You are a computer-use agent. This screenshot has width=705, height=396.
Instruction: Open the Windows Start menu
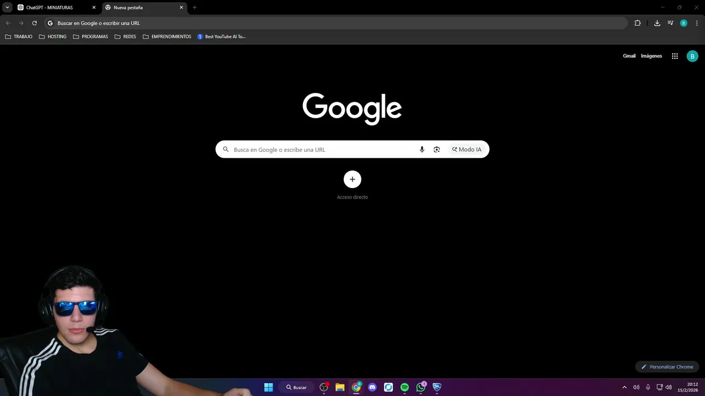click(x=268, y=387)
